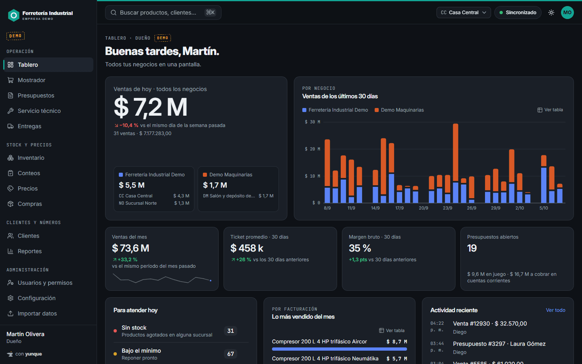This screenshot has height=364, width=582.
Task: Go to Presupuestos in the sidebar
Action: (x=48, y=95)
